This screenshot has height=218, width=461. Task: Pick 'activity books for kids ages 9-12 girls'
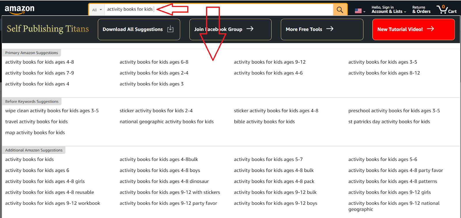pyautogui.click(x=390, y=192)
